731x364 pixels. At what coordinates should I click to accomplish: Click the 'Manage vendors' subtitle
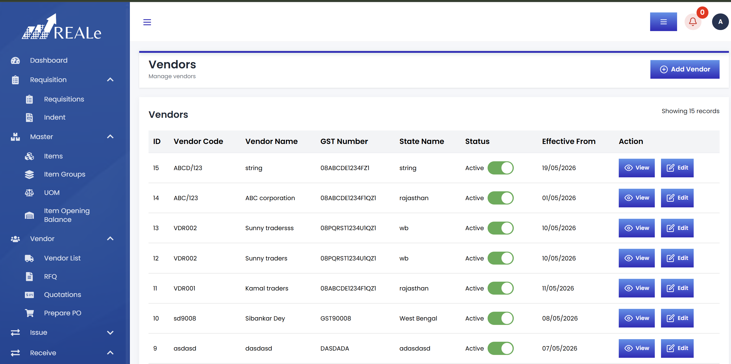tap(172, 76)
